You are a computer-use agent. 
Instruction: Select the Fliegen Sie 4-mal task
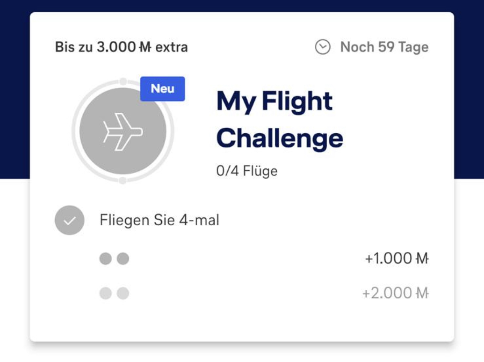point(159,220)
